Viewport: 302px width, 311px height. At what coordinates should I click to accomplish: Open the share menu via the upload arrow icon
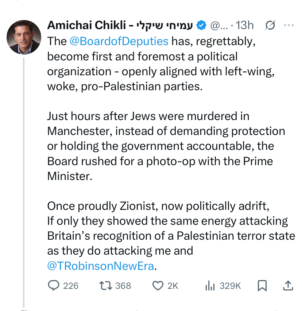pyautogui.click(x=288, y=286)
